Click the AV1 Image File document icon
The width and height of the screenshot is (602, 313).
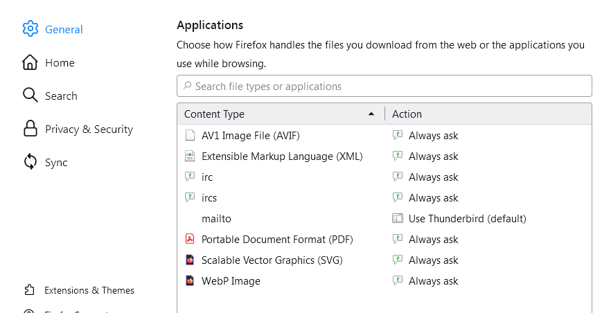(190, 136)
